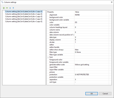Click the application icon in the title bar
114x98 pixels.
click(x=2, y=2)
